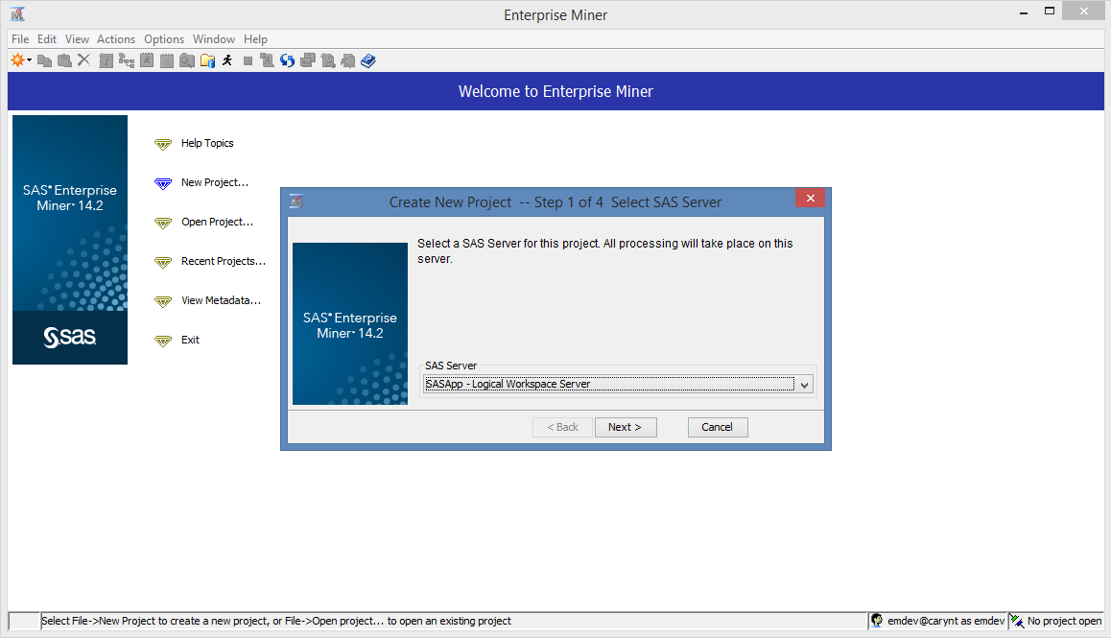Click Recent Projects on the welcome screen
Screen dimensions: 1111x638
(x=223, y=261)
